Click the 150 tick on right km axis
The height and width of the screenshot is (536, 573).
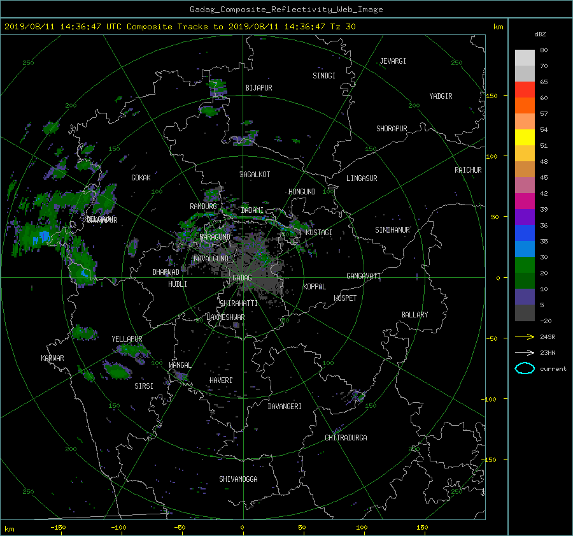[492, 96]
